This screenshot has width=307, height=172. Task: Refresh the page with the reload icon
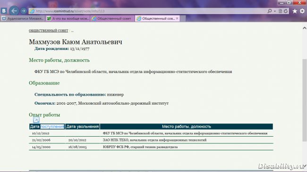pyautogui.click(x=286, y=11)
